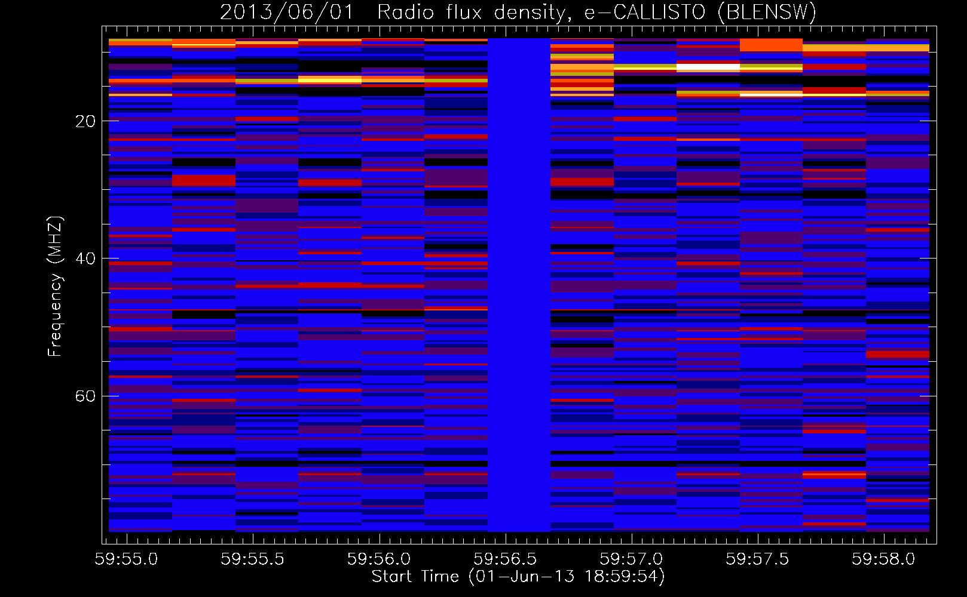The width and height of the screenshot is (967, 597).
Task: Click the bright white burst band in the spectrogram
Action: pos(708,67)
